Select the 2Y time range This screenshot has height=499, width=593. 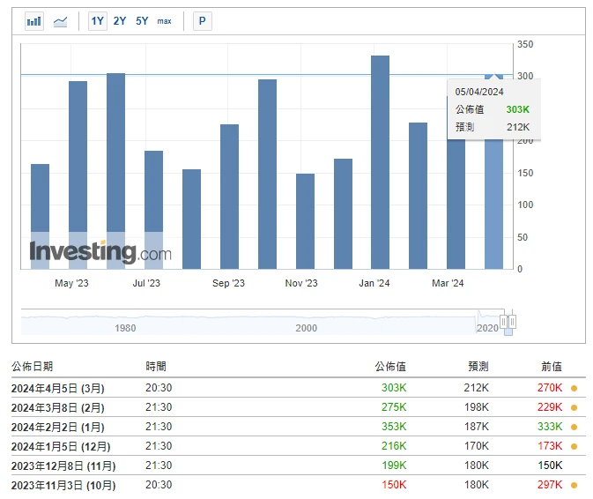(120, 21)
